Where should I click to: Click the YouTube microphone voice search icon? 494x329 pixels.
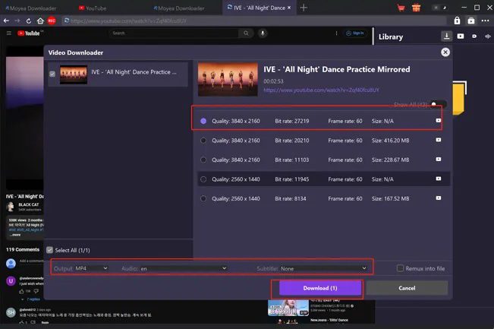(x=263, y=33)
